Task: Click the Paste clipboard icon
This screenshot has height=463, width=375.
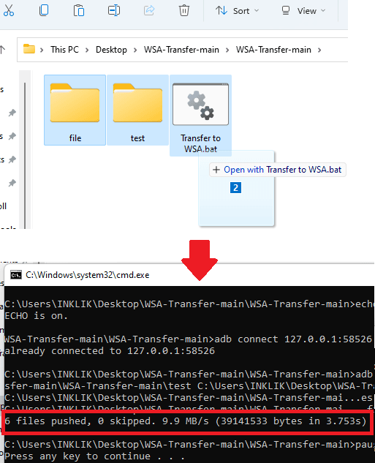Action: [79, 10]
